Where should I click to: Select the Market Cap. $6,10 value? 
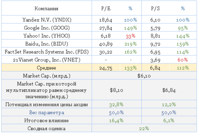(144, 76)
